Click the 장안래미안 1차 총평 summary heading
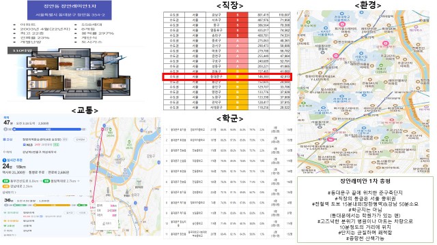437x245 pixels. coord(365,181)
